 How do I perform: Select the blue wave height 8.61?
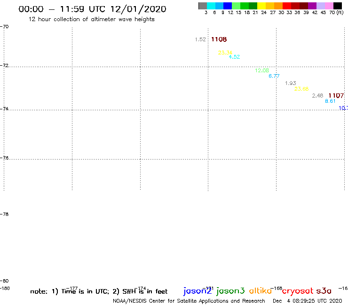tap(330, 101)
